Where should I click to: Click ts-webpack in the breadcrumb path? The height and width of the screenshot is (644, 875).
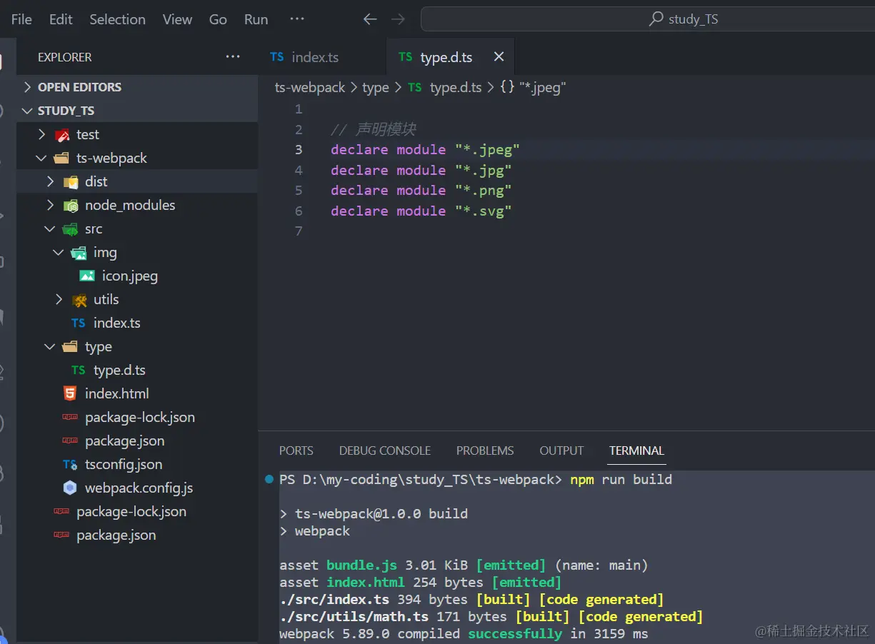click(x=310, y=87)
